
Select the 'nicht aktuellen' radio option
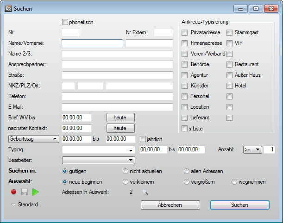pos(126,171)
